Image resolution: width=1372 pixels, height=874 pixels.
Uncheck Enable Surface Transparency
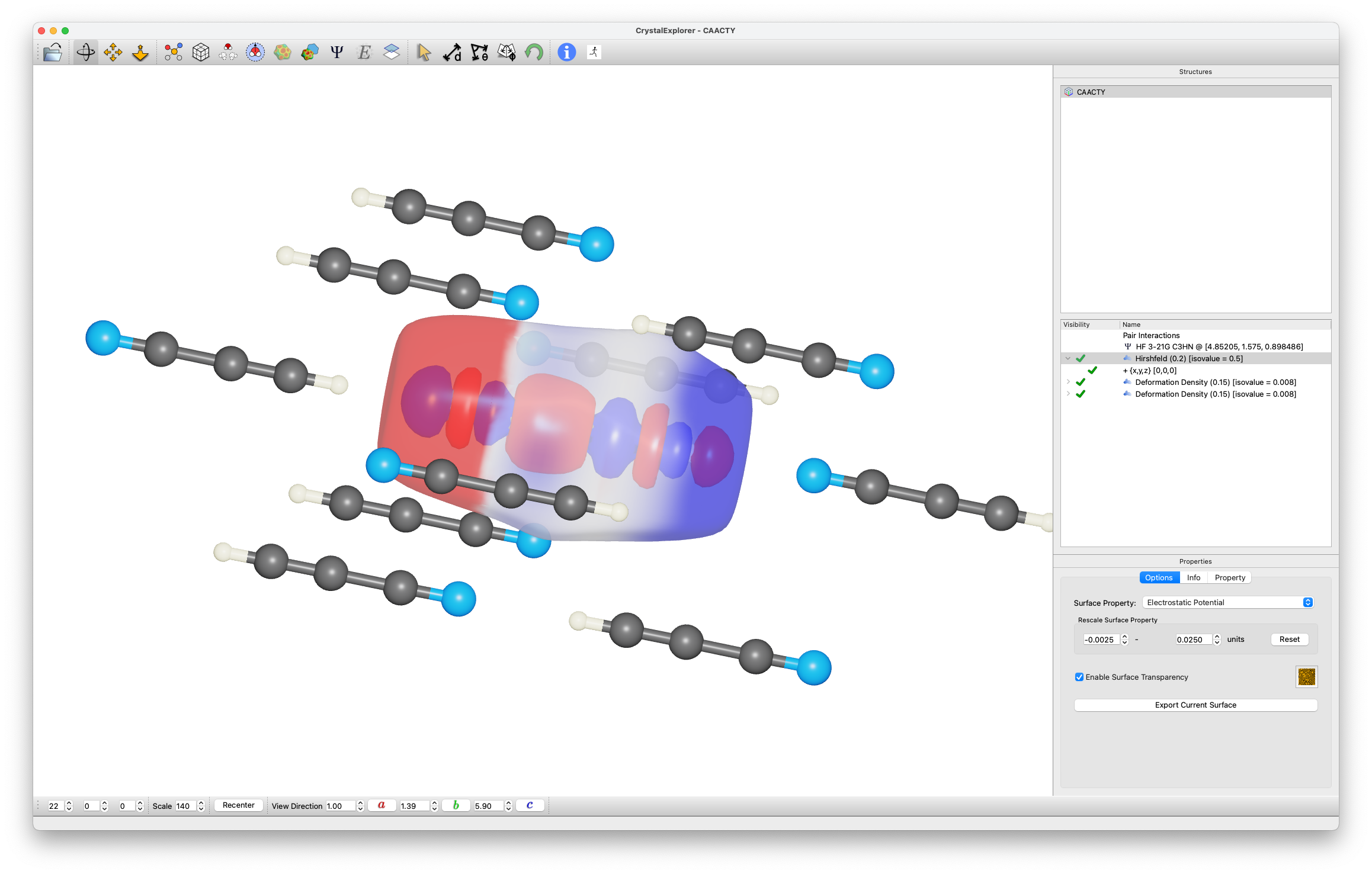point(1079,677)
